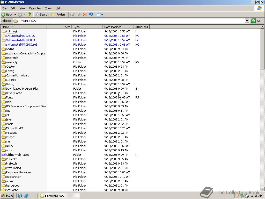Open the Help menu
265x199 pixels.
point(58,8)
